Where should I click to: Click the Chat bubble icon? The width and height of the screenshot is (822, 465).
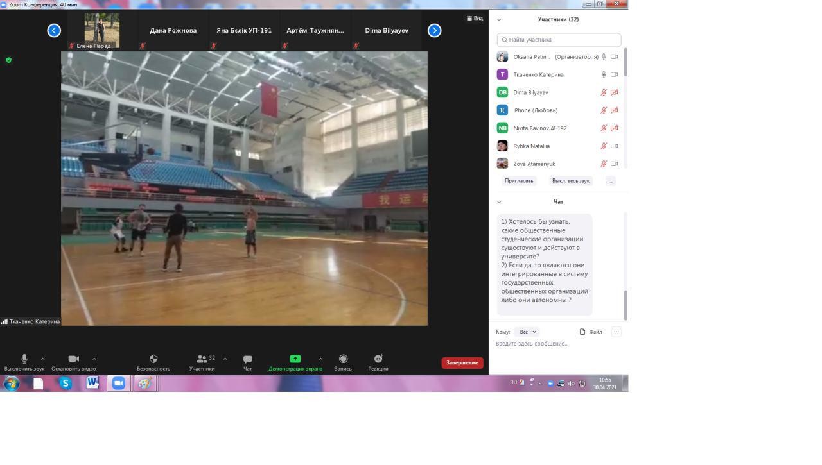(247, 359)
